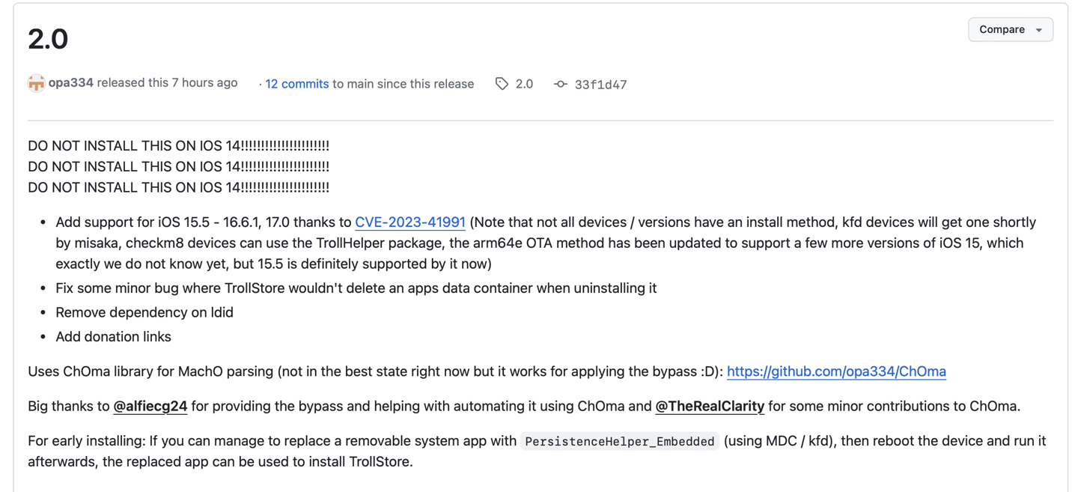Open commit hash 33f1d47

pos(600,85)
